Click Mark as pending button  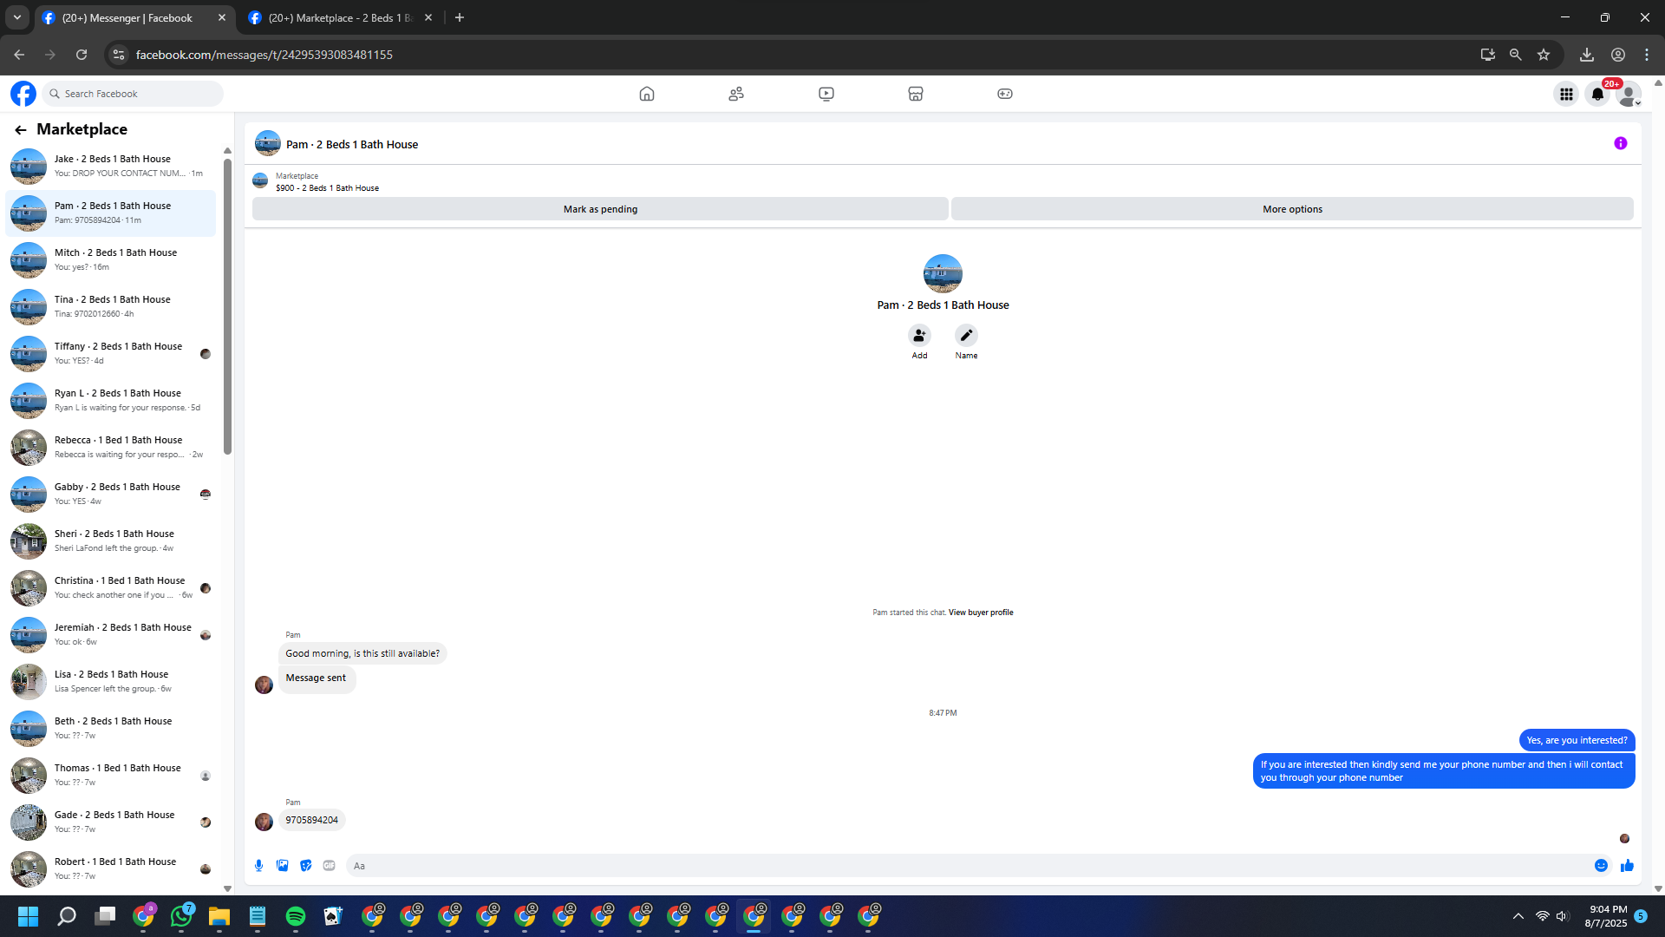click(600, 209)
